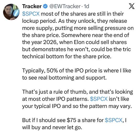Click the "$75" price in last paragraph
The image size is (138, 131).
(71, 120)
